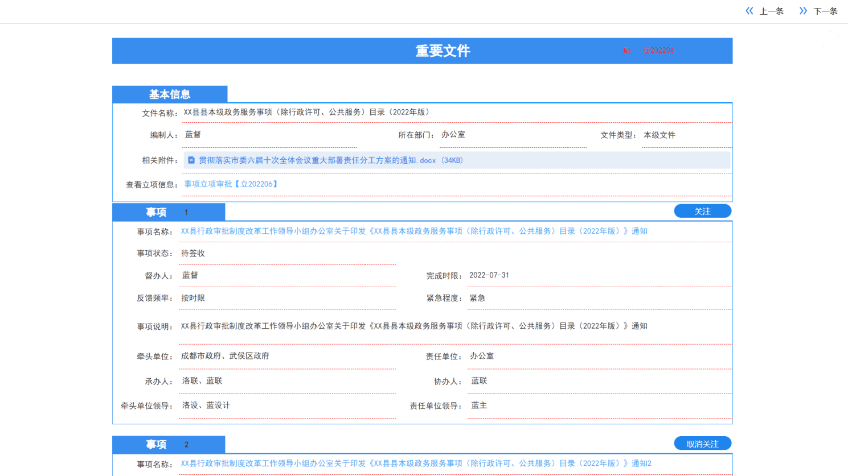Open item 1 name link ending 通知
This screenshot has width=848, height=476.
click(x=414, y=231)
